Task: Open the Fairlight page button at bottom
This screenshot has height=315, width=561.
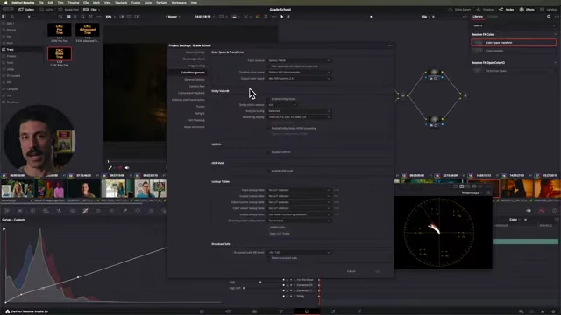Action: pyautogui.click(x=333, y=311)
